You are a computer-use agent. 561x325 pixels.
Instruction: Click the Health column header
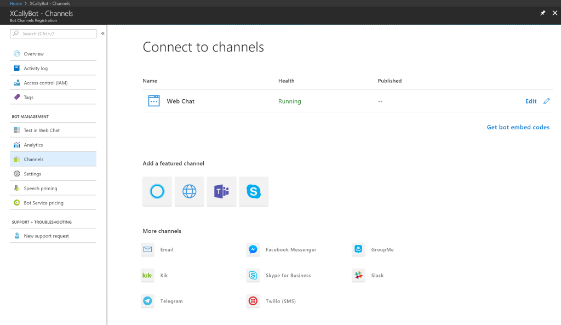(x=287, y=81)
